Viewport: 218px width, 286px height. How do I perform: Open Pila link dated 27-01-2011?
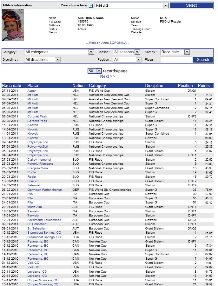click(x=30, y=194)
